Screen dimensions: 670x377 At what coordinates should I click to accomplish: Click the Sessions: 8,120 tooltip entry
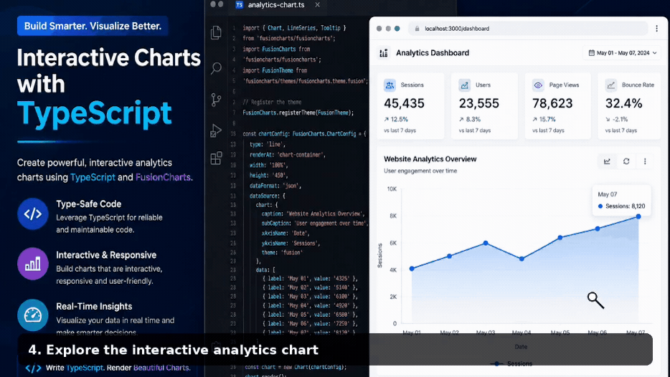(622, 206)
